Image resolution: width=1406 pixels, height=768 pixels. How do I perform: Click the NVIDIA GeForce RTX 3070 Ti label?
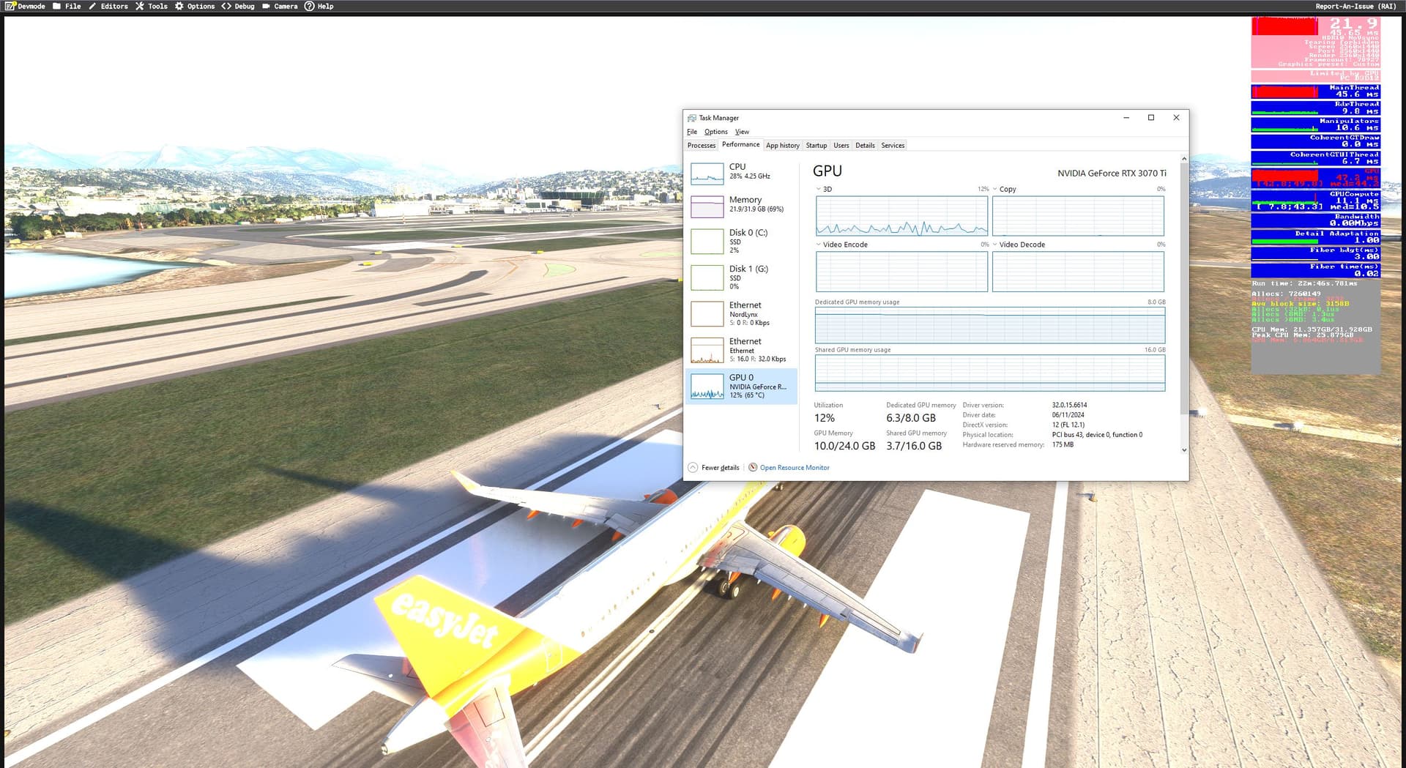1112,174
